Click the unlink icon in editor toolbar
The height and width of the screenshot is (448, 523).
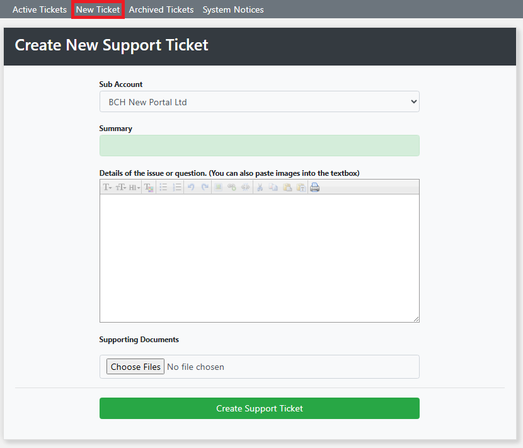[x=245, y=187]
